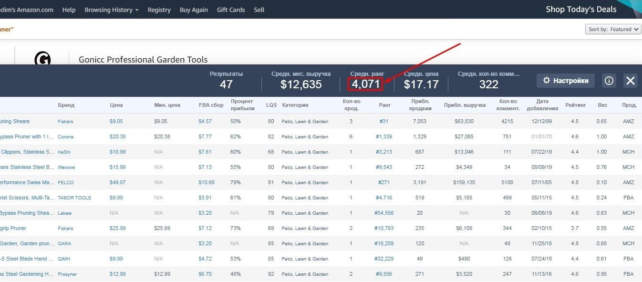Sort table by Дата добавления column
Screen dimensions: 642x282
coord(542,105)
